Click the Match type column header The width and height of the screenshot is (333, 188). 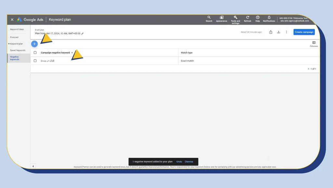pos(187,53)
